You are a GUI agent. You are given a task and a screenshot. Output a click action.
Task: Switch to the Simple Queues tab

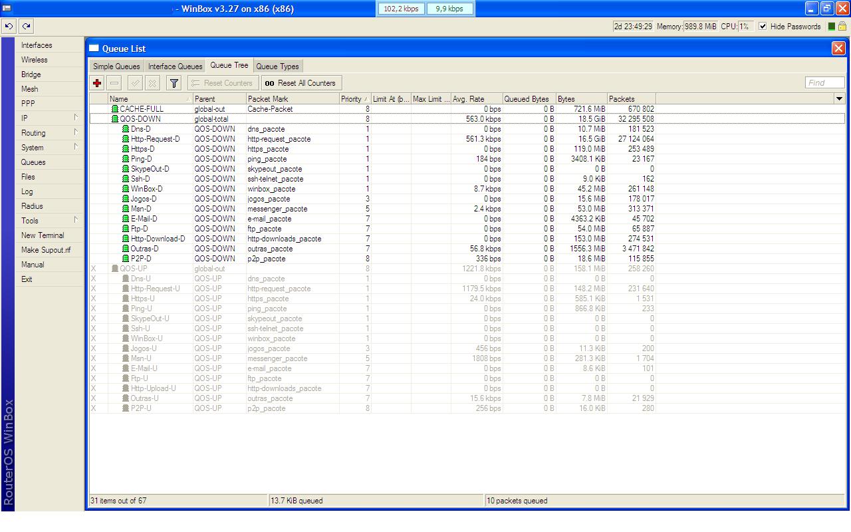[116, 66]
